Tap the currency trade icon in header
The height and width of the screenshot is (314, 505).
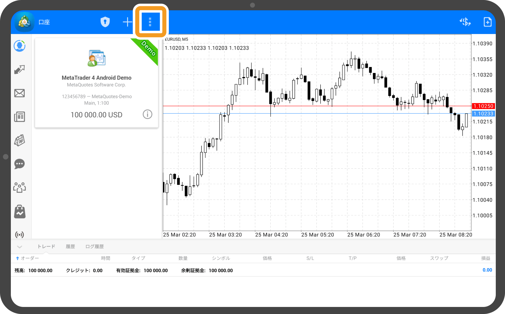click(x=465, y=22)
